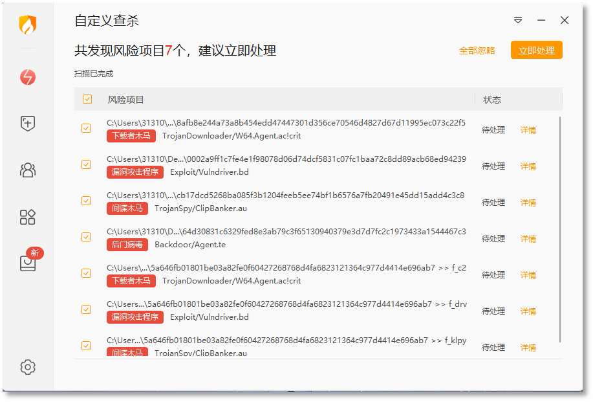Click the 风险项目 column header
This screenshot has height=402, width=593.
[125, 100]
